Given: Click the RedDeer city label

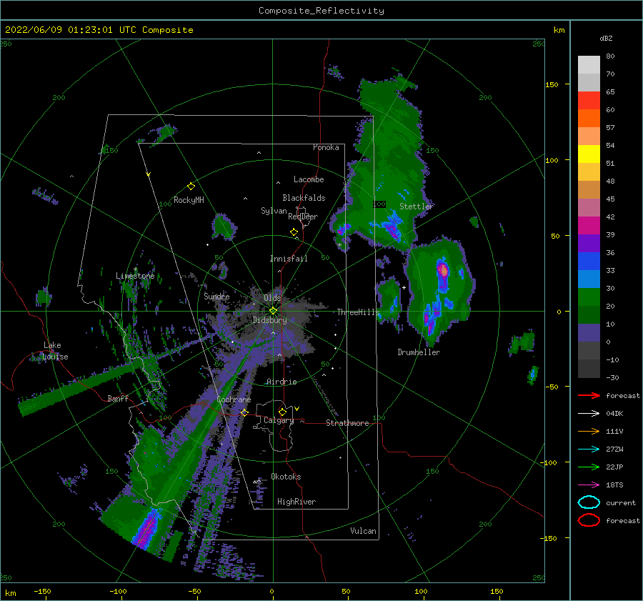Looking at the screenshot, I should pos(303,217).
